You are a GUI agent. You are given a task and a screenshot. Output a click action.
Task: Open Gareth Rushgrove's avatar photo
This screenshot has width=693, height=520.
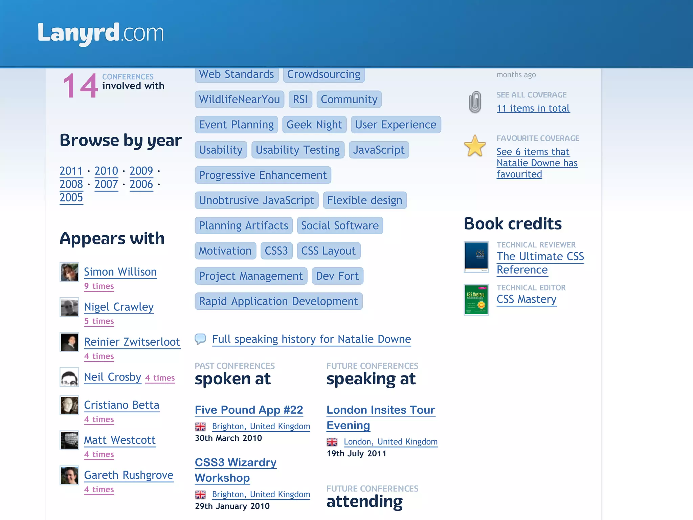click(x=69, y=475)
